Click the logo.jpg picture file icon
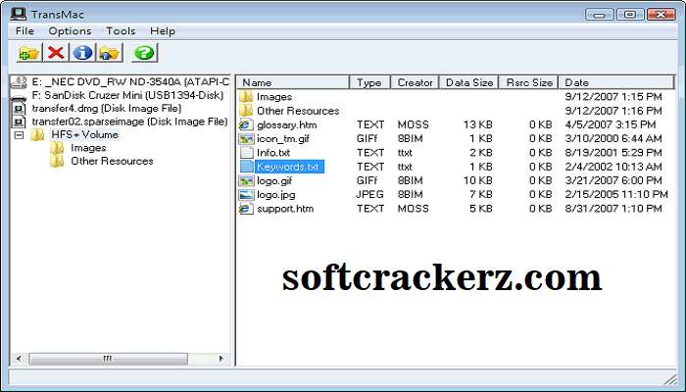This screenshot has height=392, width=686. pos(246,195)
